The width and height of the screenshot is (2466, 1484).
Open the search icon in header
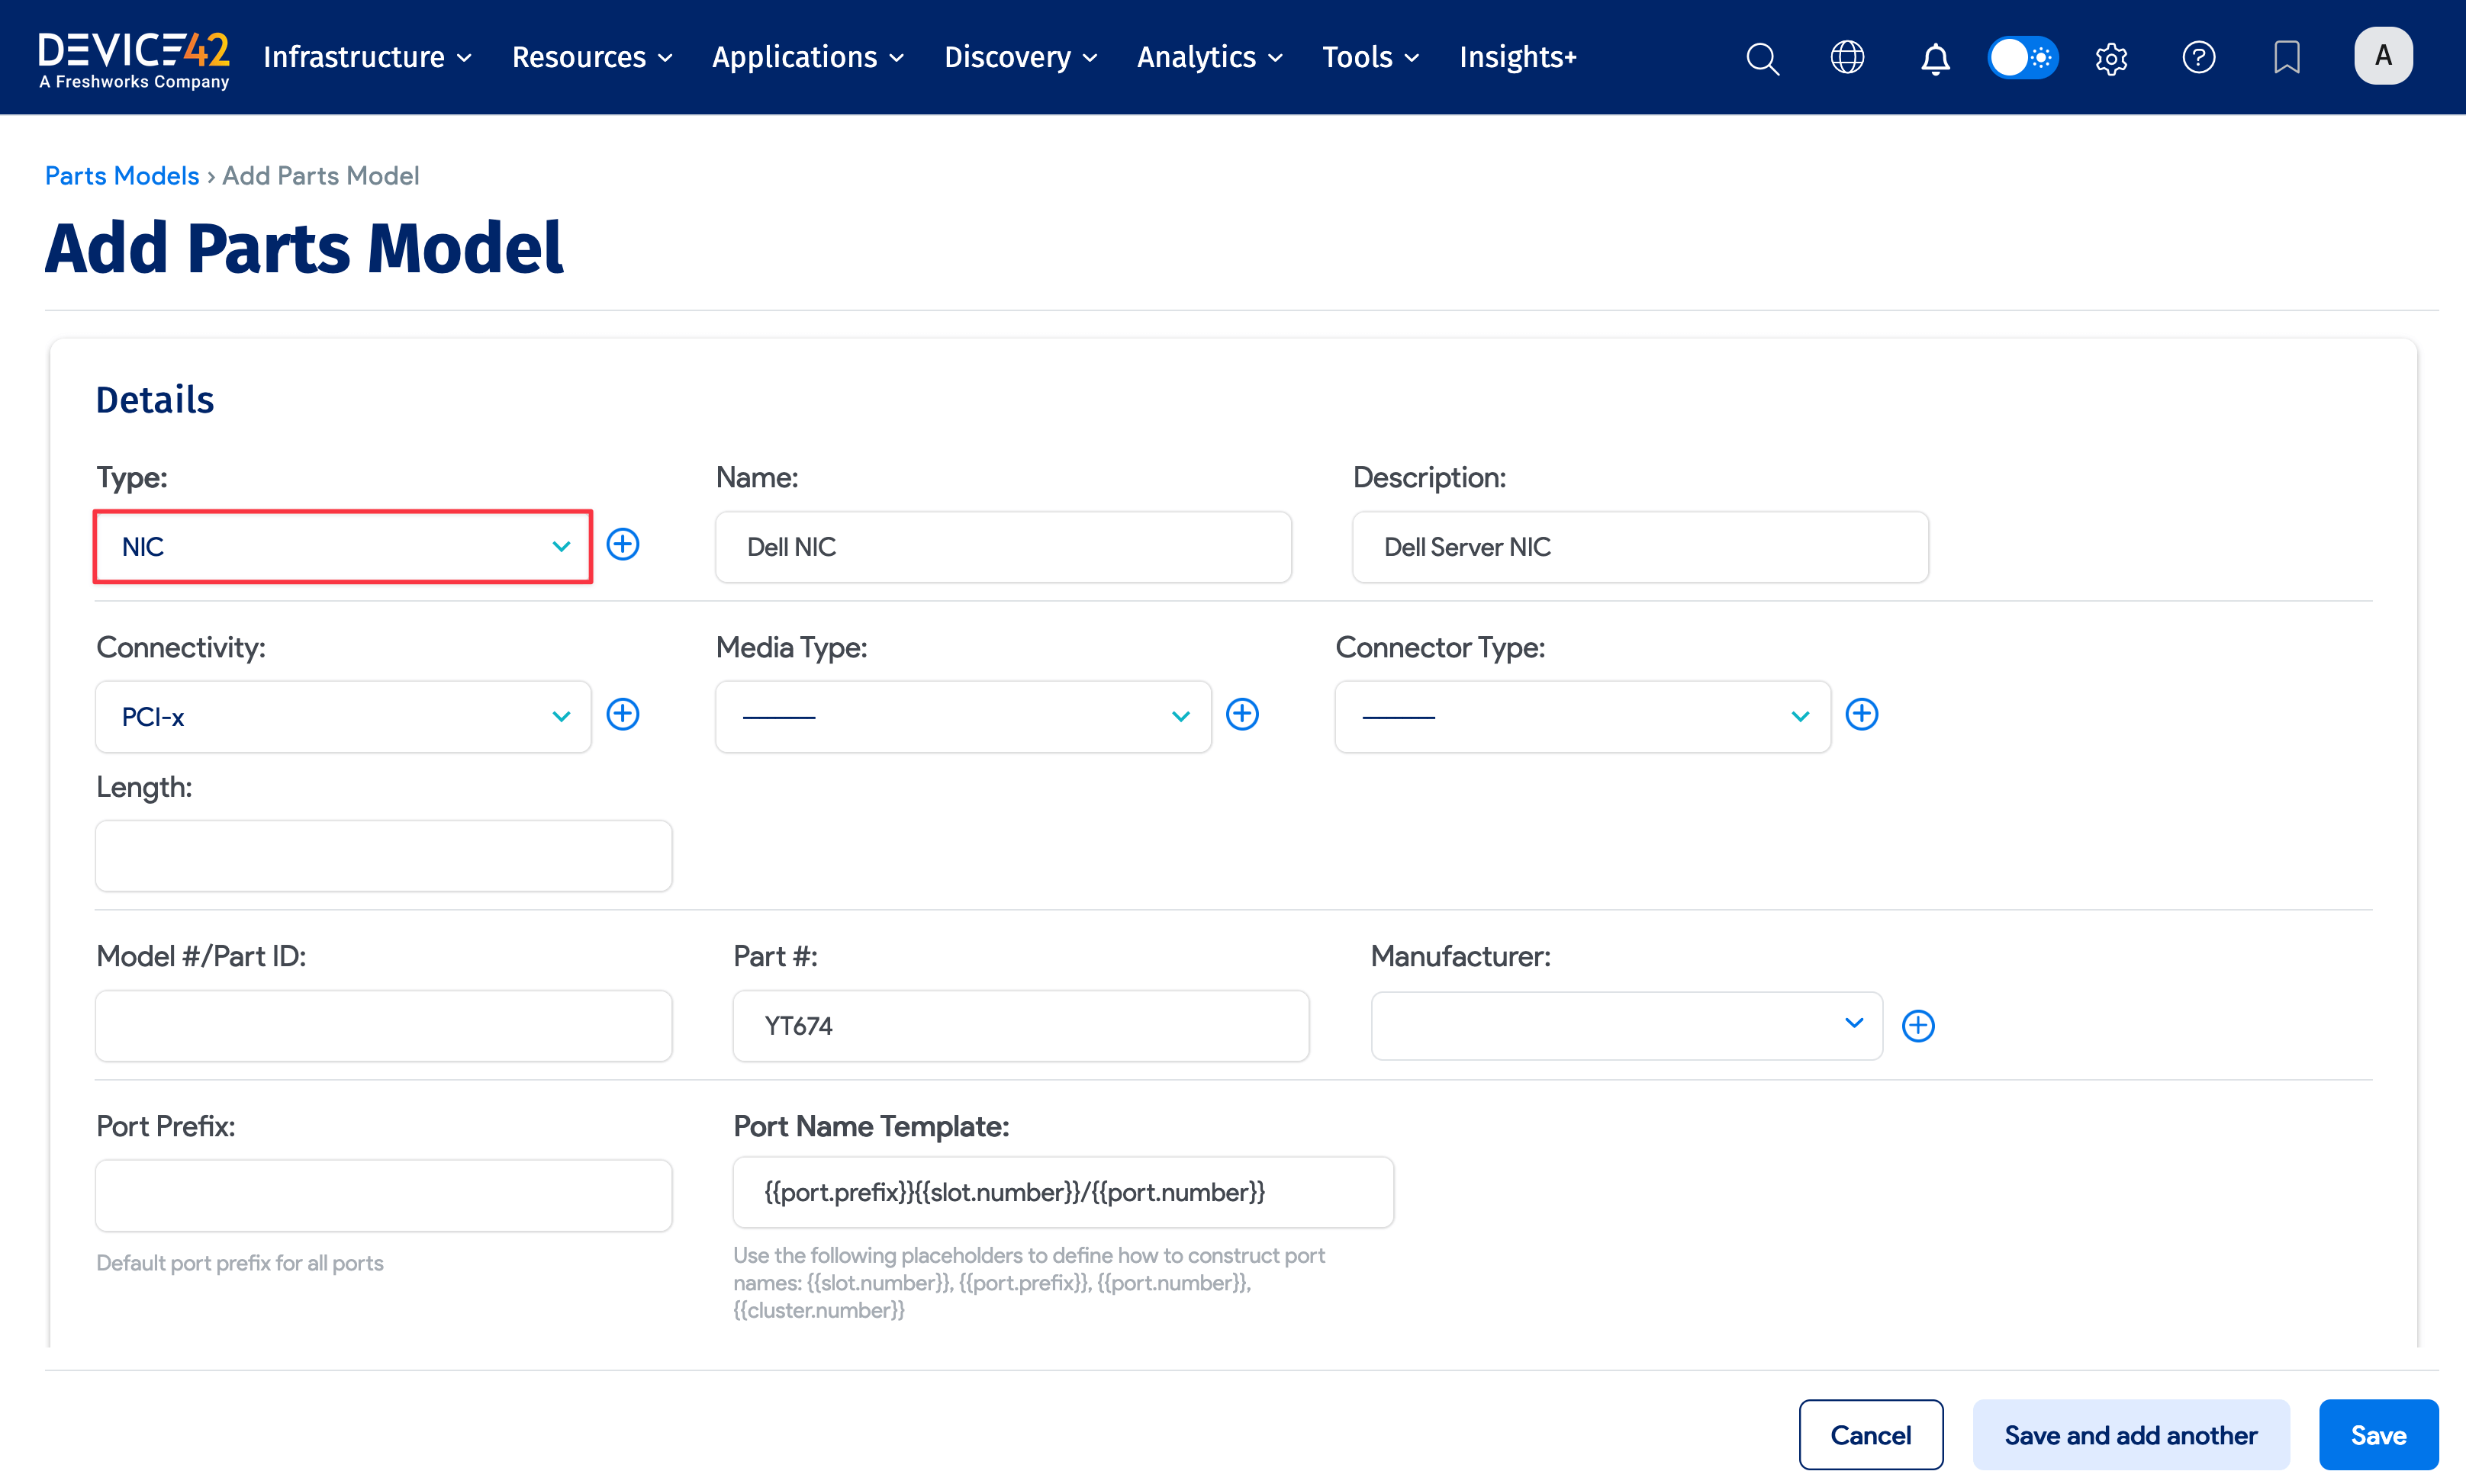coord(1762,58)
